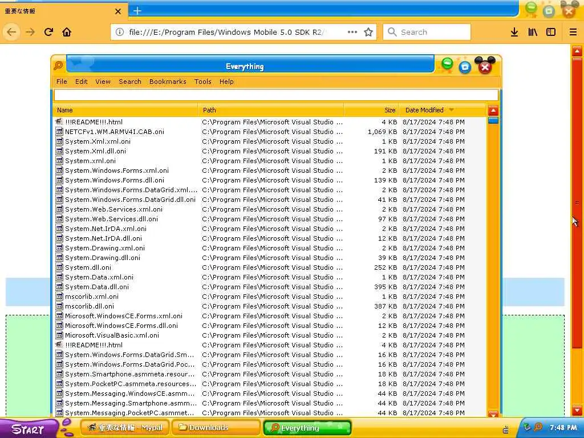Select System.Windows.Forms.dll.oni row

pyautogui.click(x=270, y=180)
